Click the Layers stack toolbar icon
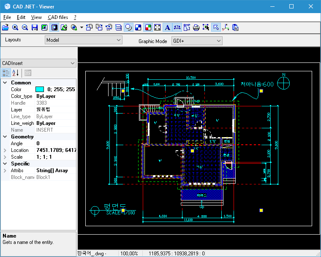321x257 pixels. click(x=119, y=27)
